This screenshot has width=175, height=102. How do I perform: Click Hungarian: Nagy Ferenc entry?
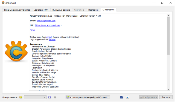[x=43, y=58]
